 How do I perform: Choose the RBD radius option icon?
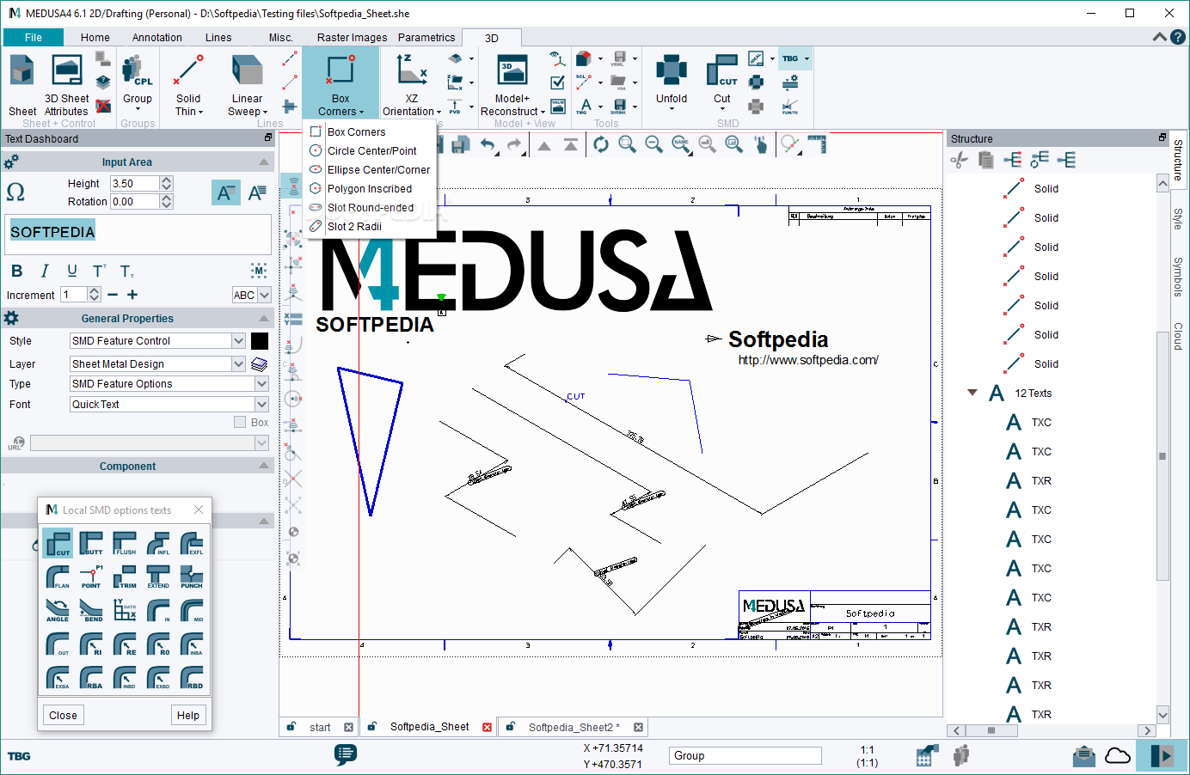[192, 677]
